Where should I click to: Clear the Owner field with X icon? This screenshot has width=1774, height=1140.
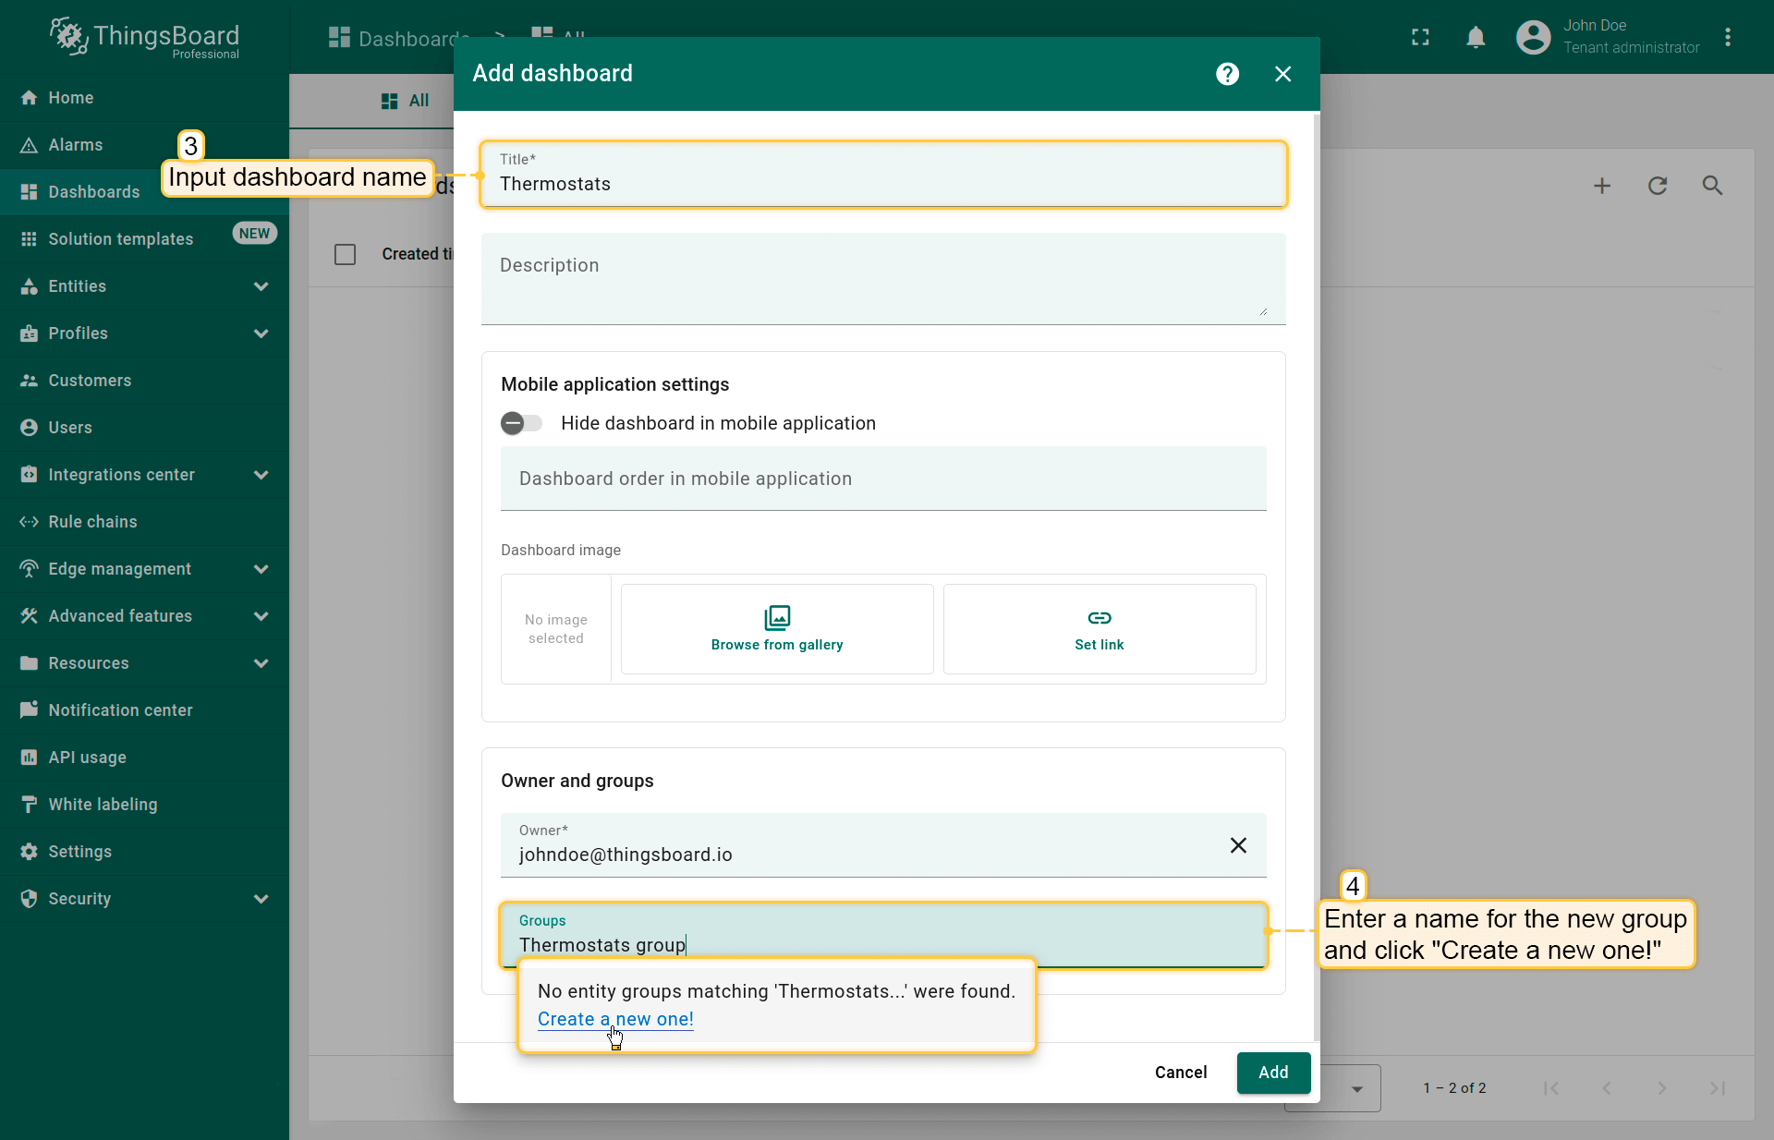pos(1238,845)
